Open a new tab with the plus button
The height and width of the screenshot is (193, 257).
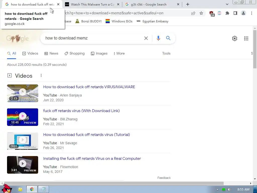(188, 5)
